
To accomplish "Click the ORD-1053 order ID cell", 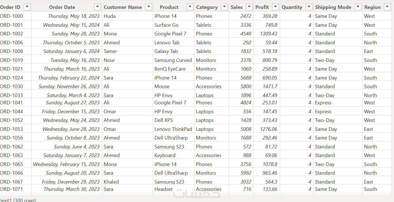I will click(x=12, y=129).
